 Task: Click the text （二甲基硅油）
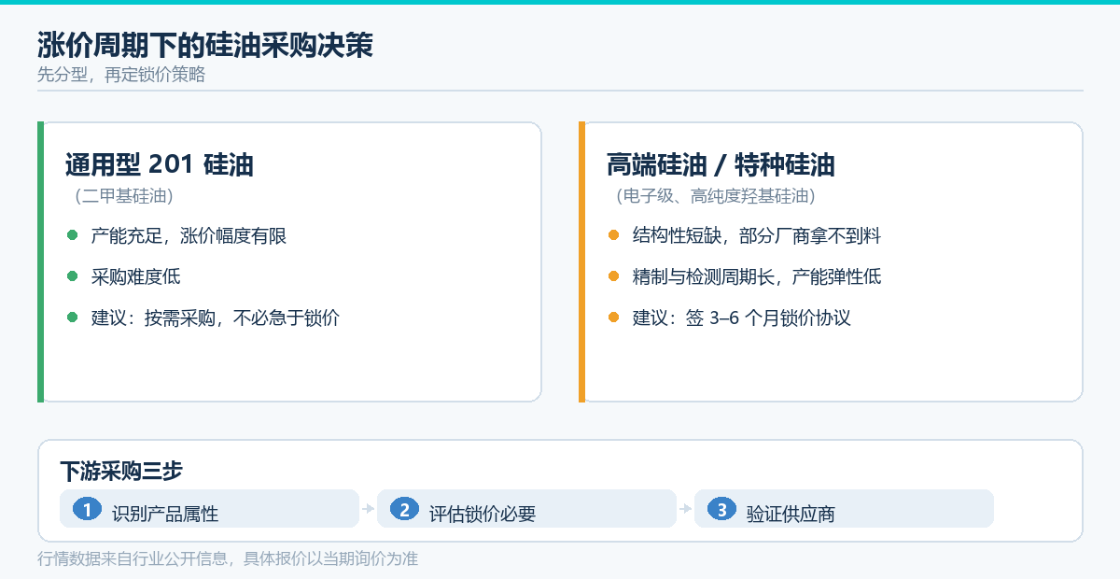[x=123, y=196]
